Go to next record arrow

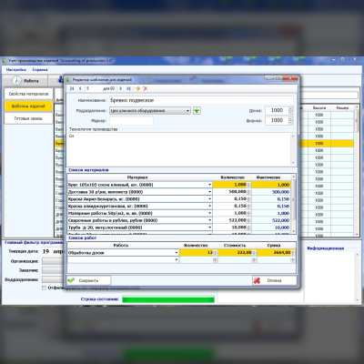(121, 88)
